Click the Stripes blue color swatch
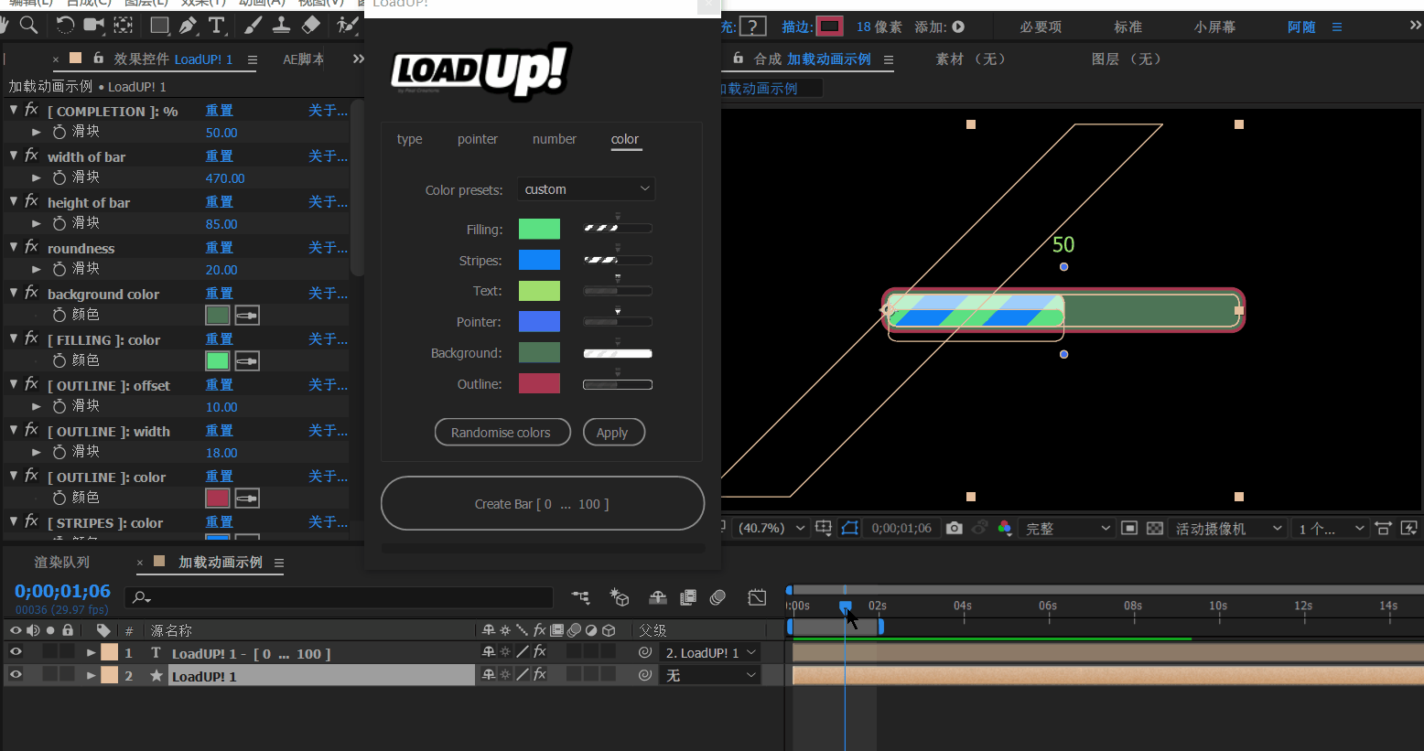 [539, 260]
